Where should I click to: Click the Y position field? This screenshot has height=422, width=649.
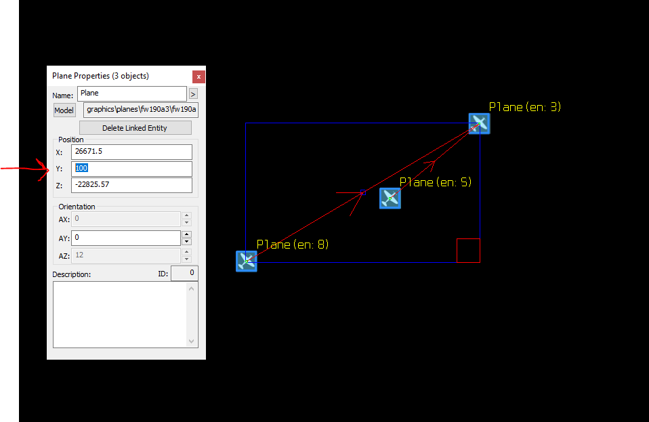(x=131, y=169)
